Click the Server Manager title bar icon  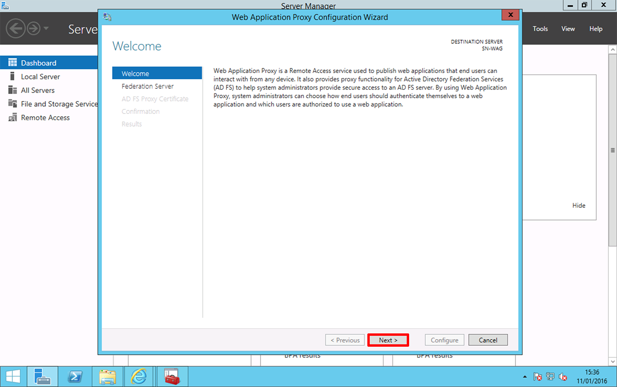[x=5, y=5]
